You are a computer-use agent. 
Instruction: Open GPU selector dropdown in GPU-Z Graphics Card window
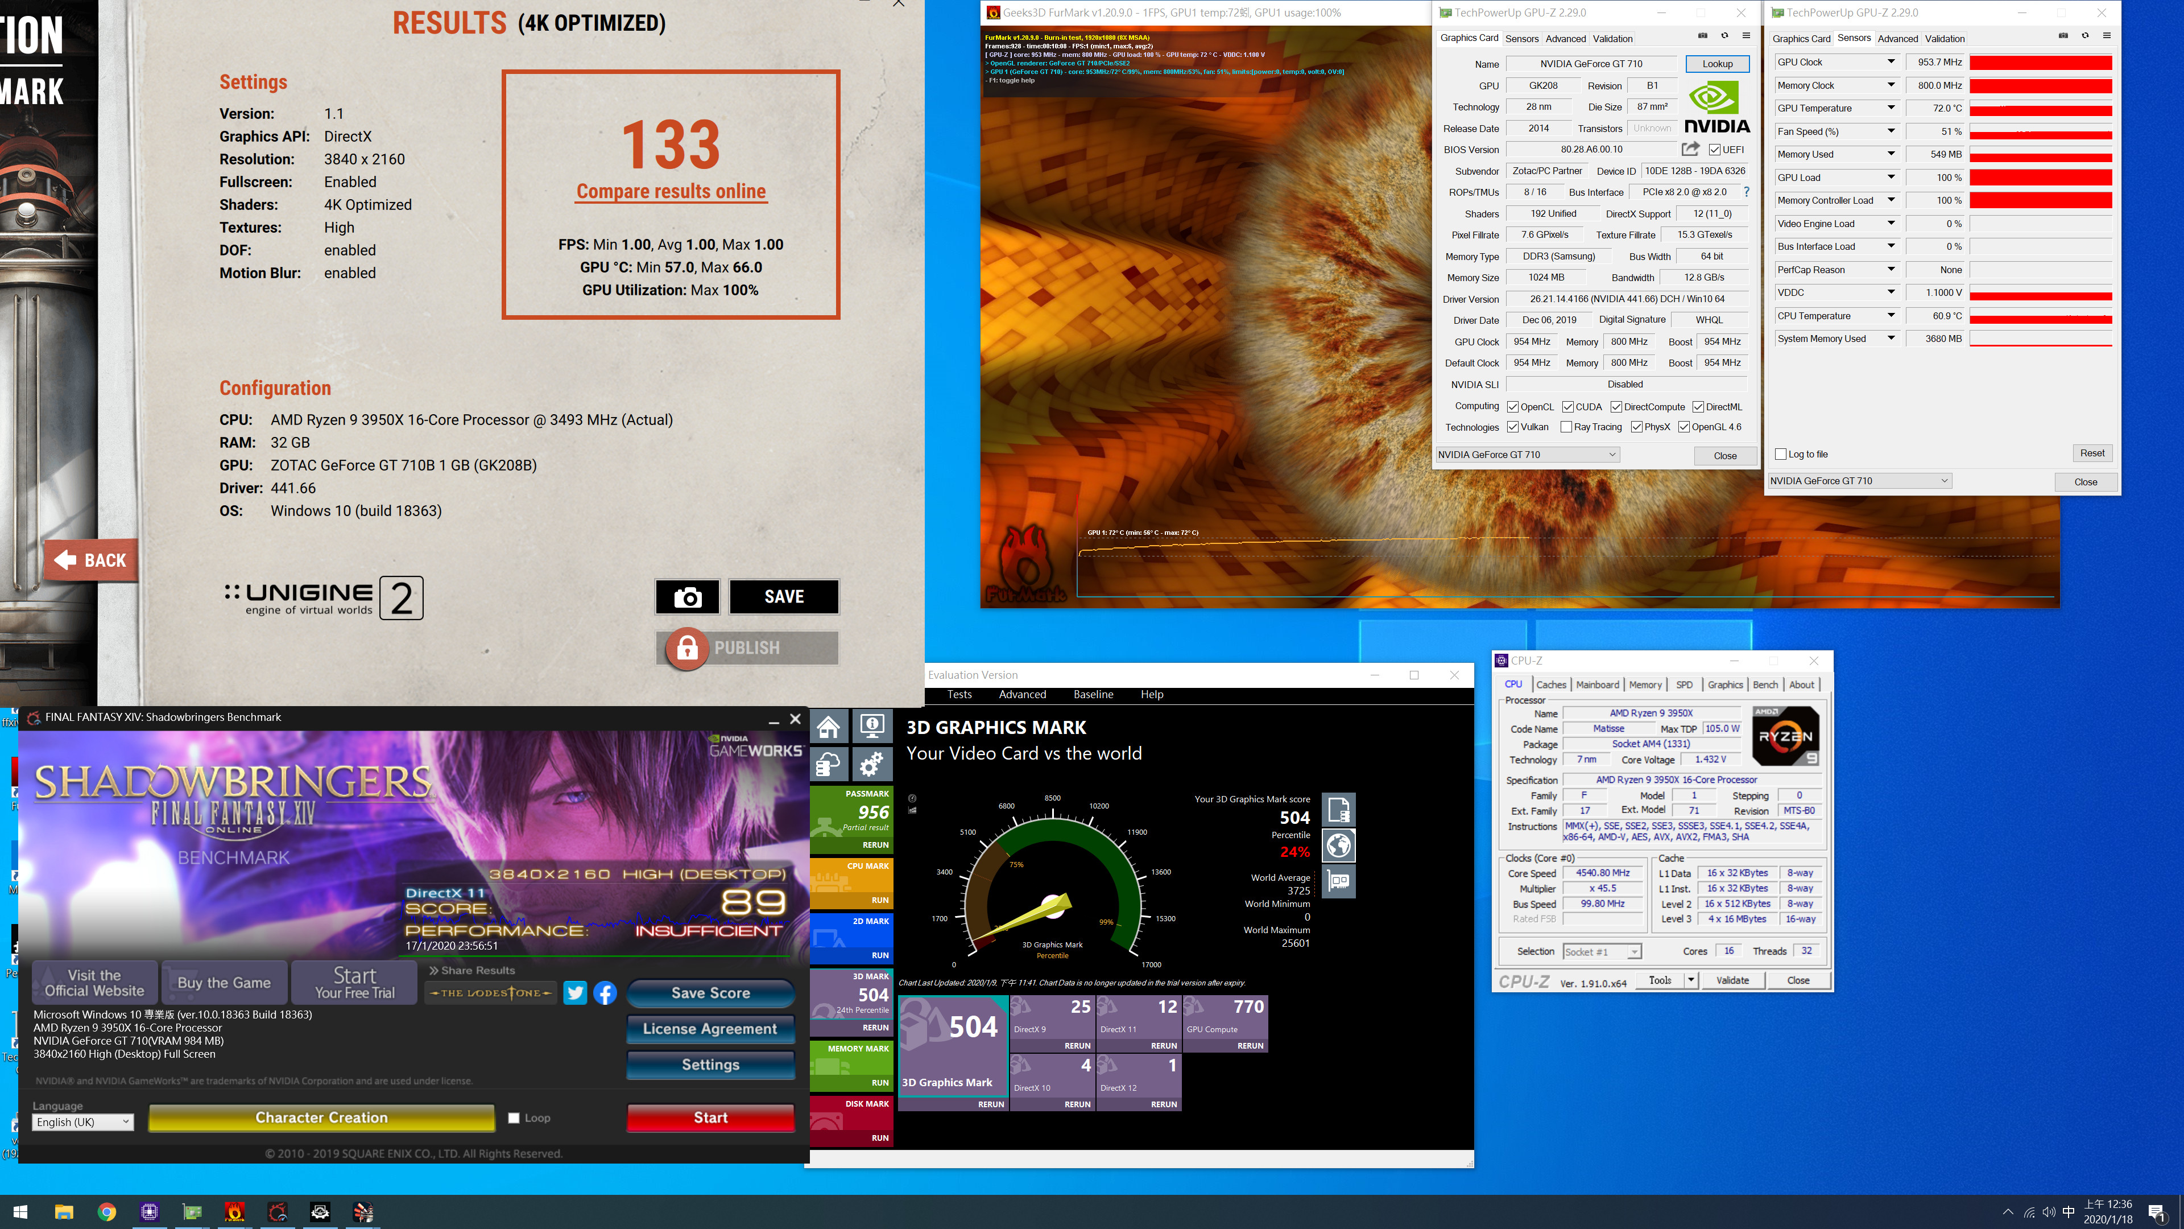click(1527, 455)
